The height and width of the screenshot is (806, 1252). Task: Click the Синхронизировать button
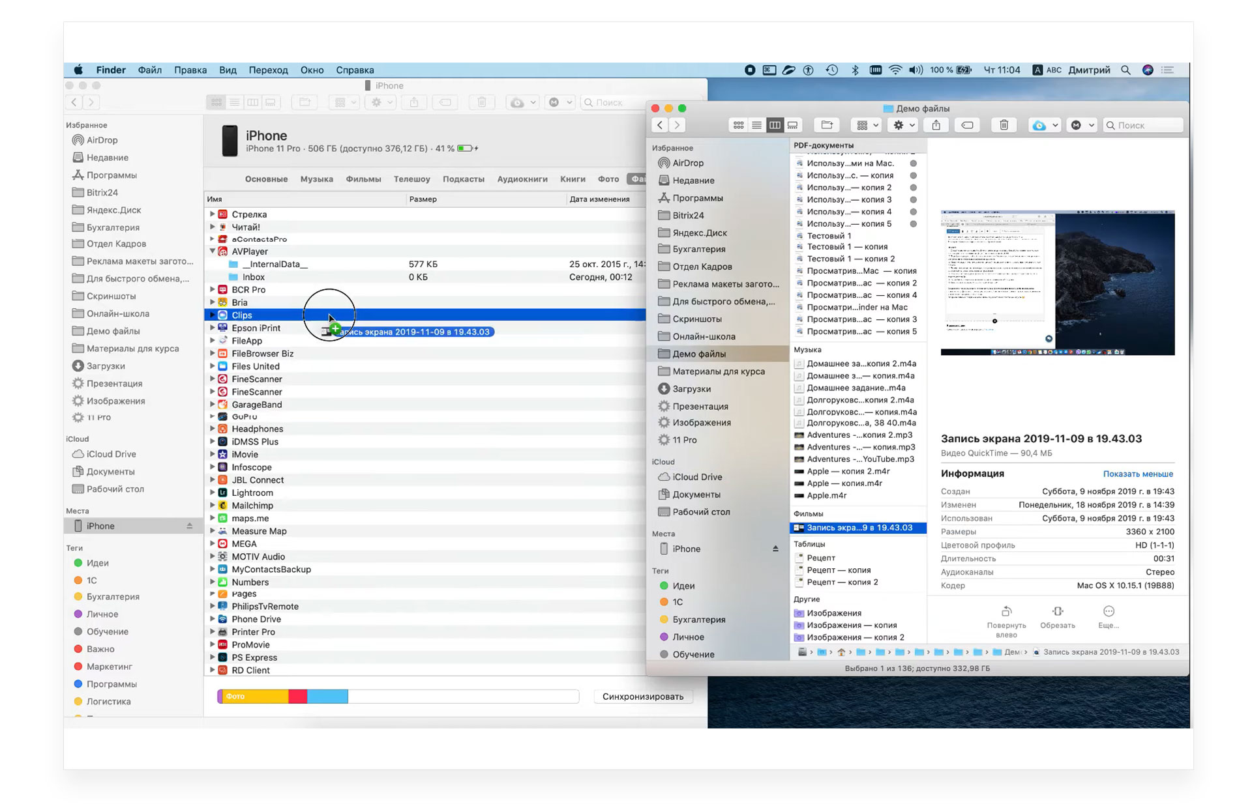[643, 697]
